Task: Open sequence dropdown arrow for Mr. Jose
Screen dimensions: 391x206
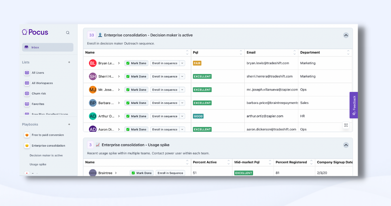Action: (x=182, y=89)
